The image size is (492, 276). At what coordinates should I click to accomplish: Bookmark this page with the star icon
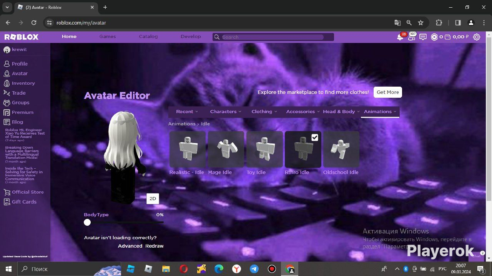pos(421,23)
